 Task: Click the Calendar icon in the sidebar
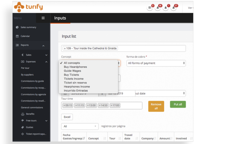point(17,36)
